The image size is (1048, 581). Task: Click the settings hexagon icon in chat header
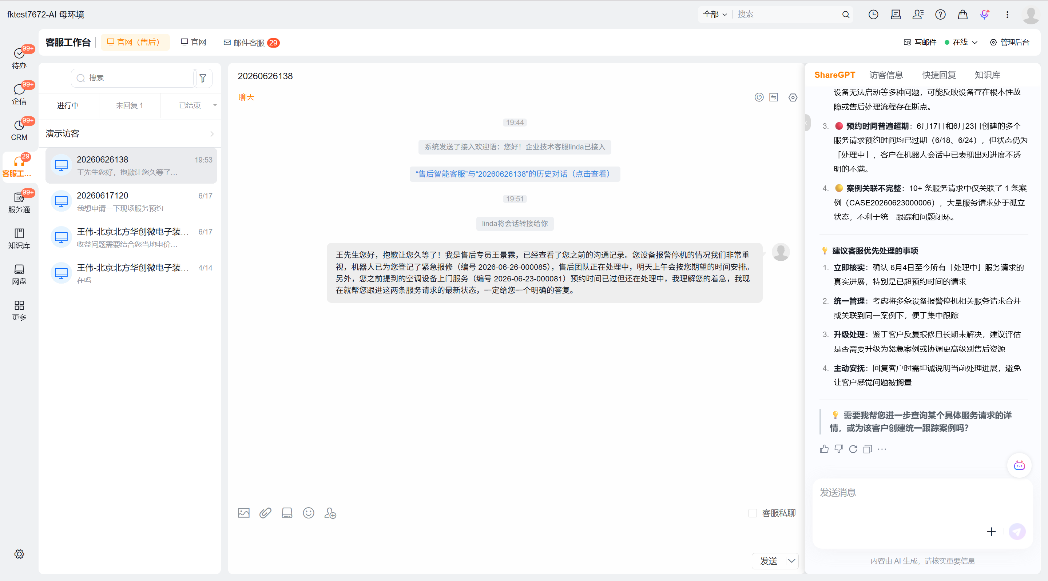pos(793,97)
